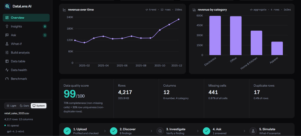Click the Ask step checkmark icon
This screenshot has width=301, height=136.
pos(207,131)
